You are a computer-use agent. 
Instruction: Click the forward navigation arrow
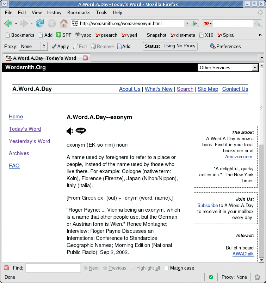tap(24, 23)
